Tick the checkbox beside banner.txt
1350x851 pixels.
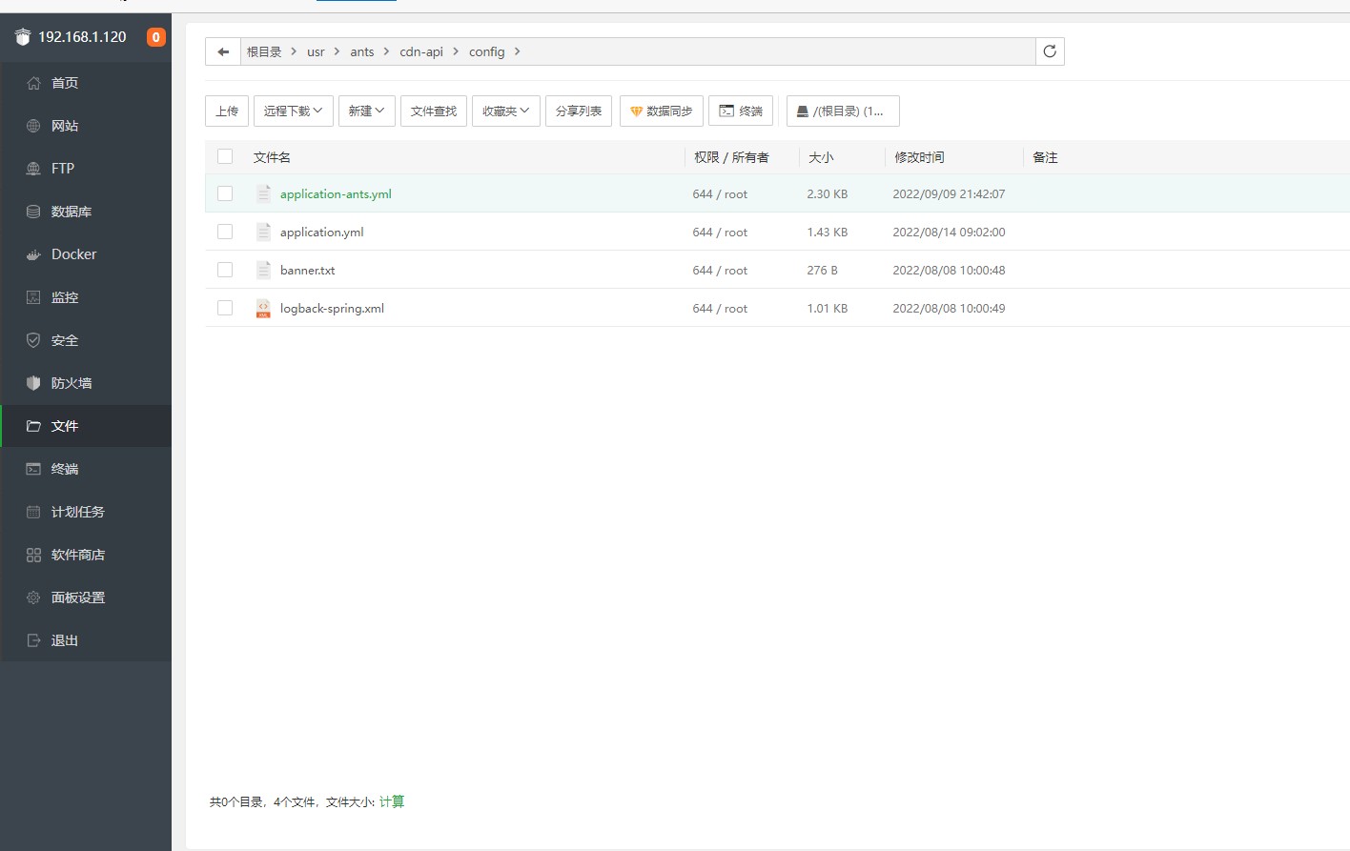(x=225, y=270)
